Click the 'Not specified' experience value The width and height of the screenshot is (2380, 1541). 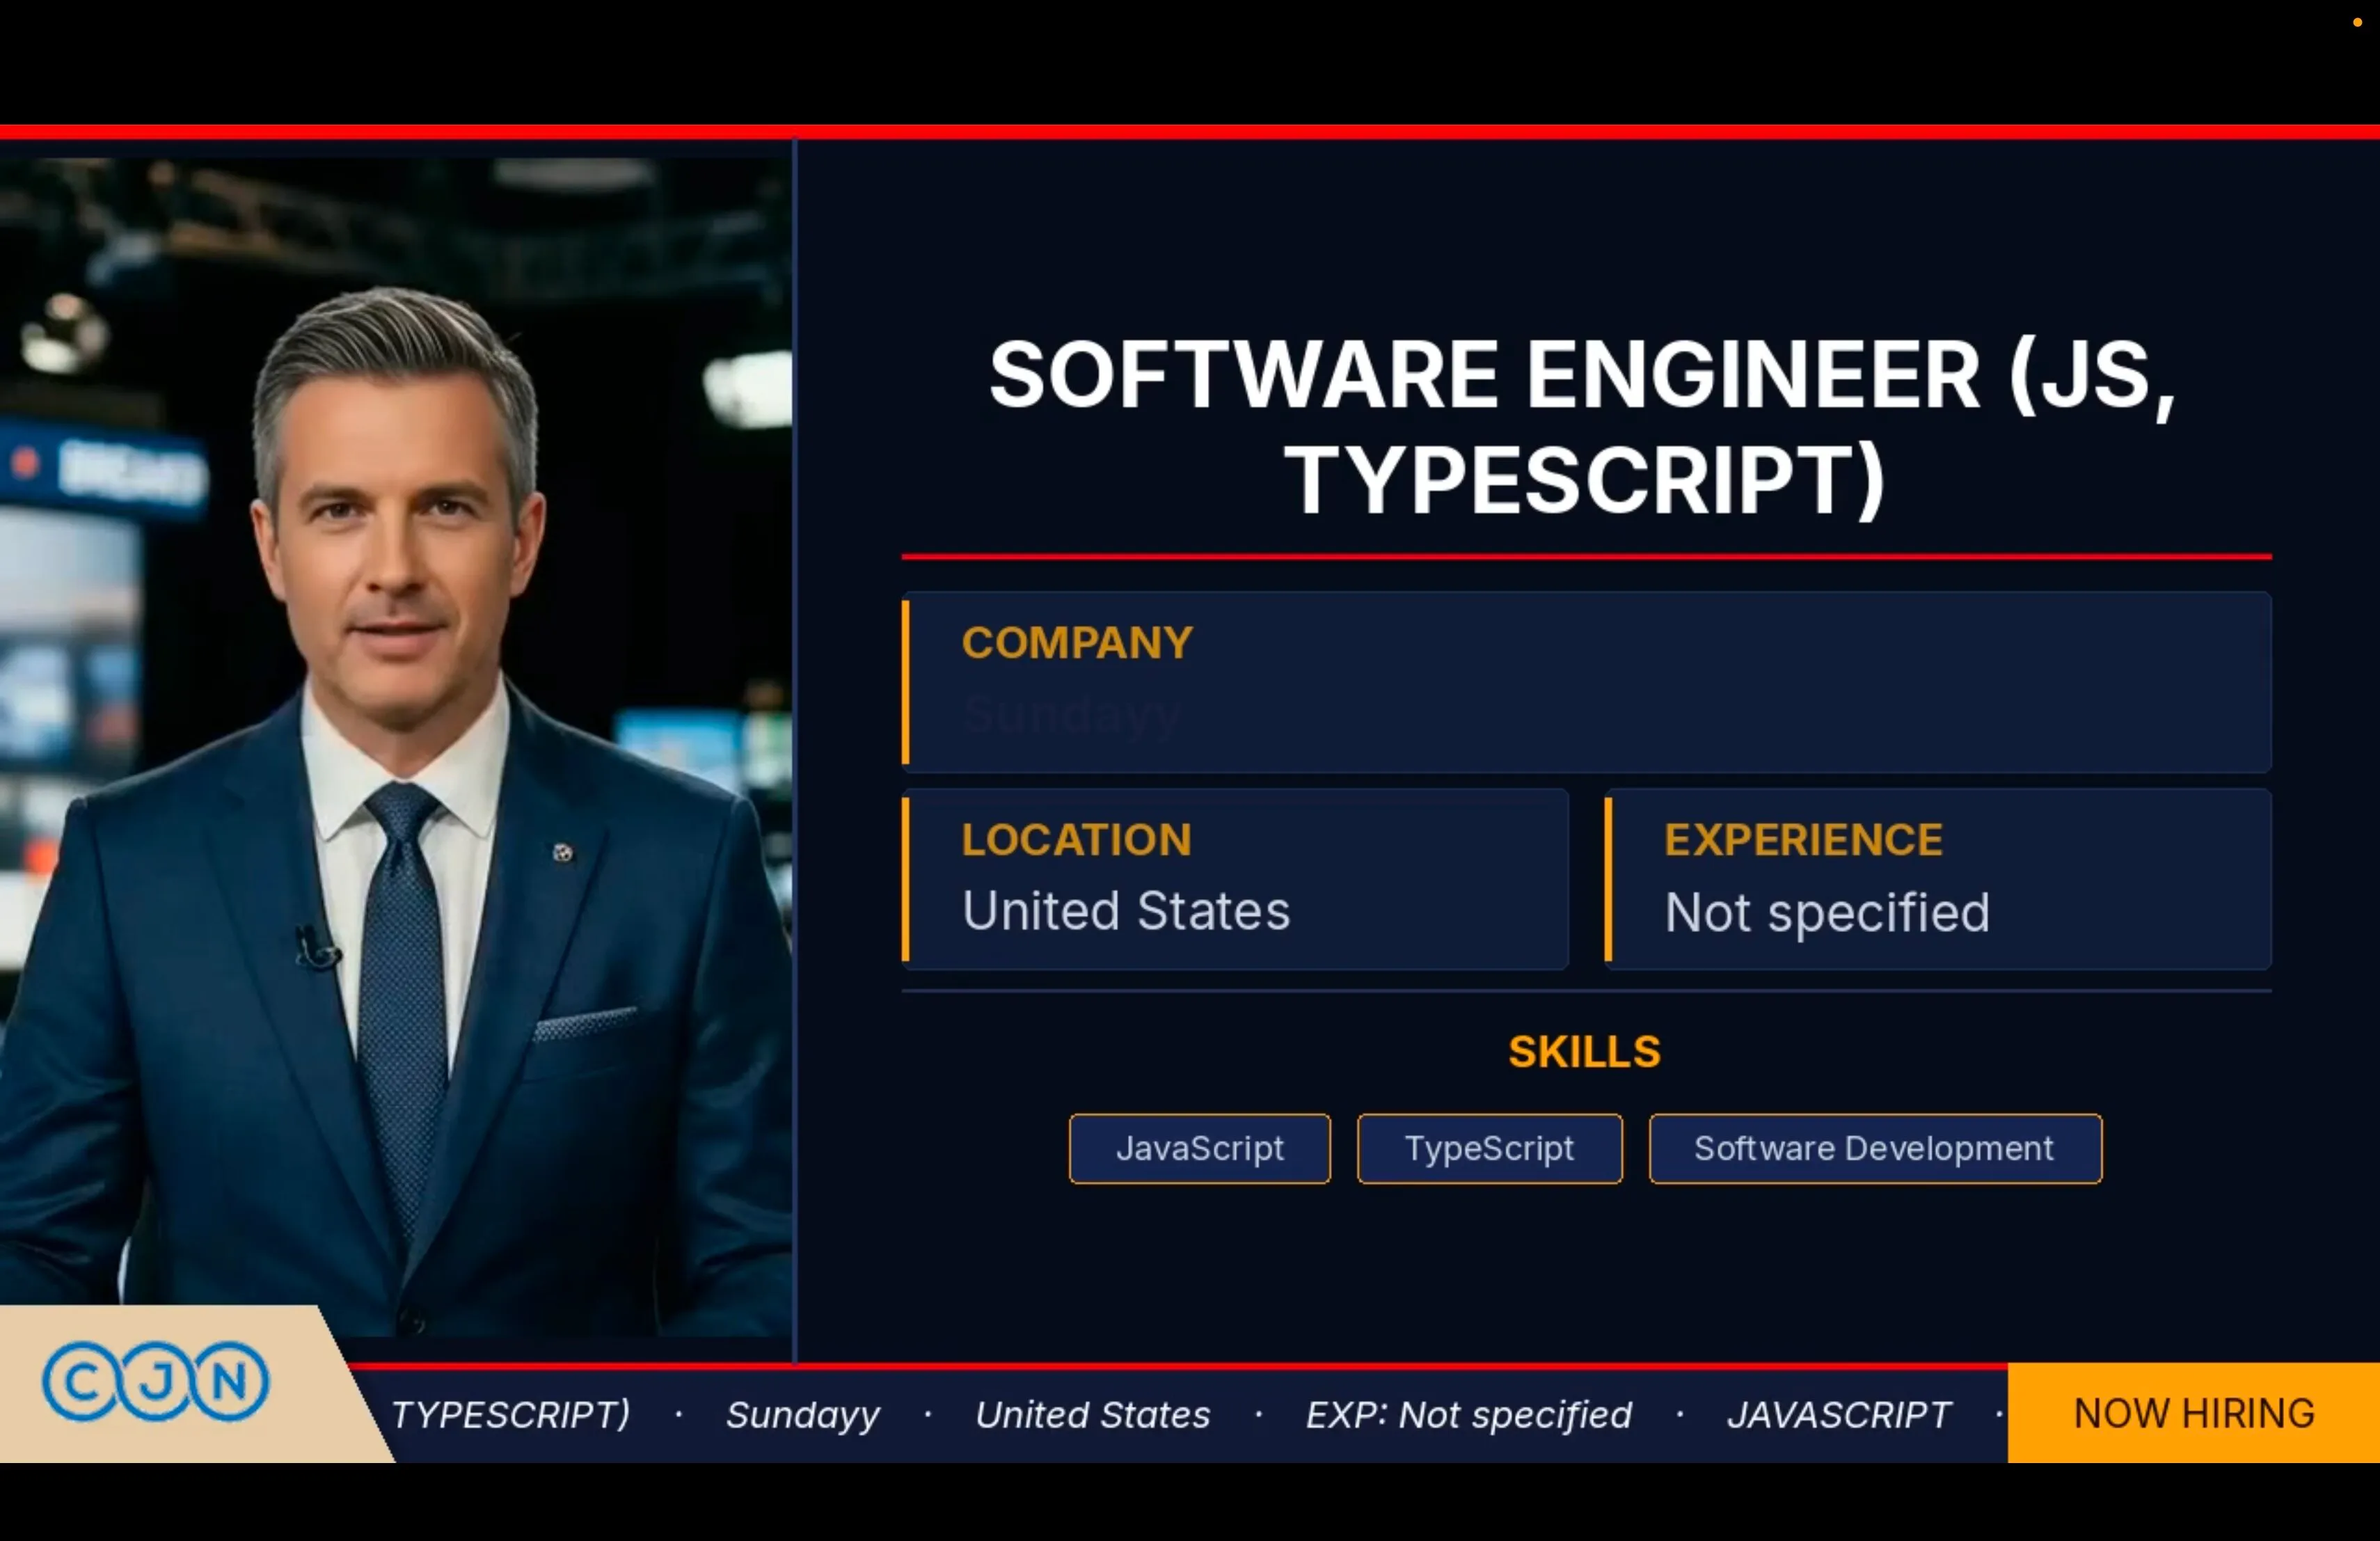(x=1827, y=913)
